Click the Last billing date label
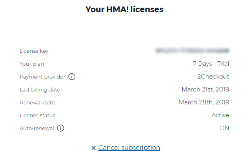 coord(40,90)
